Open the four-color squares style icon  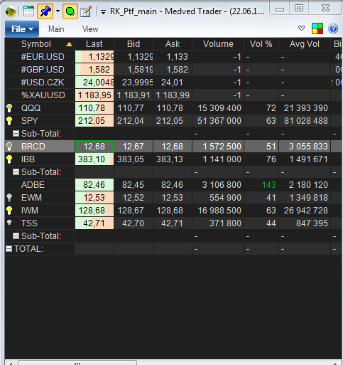[317, 28]
